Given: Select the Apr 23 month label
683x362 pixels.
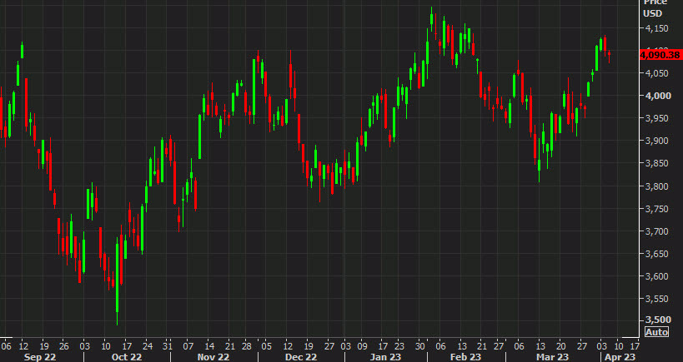Looking at the screenshot, I should click(x=620, y=357).
